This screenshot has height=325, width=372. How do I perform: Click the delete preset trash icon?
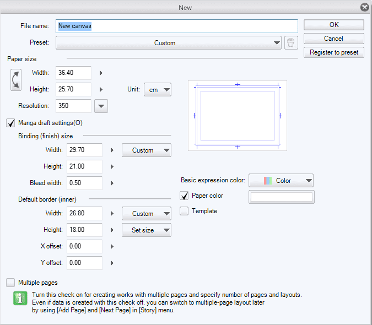click(x=291, y=42)
